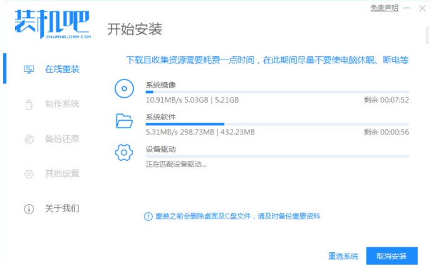Open the 制作系统 tab label

[x=62, y=104]
